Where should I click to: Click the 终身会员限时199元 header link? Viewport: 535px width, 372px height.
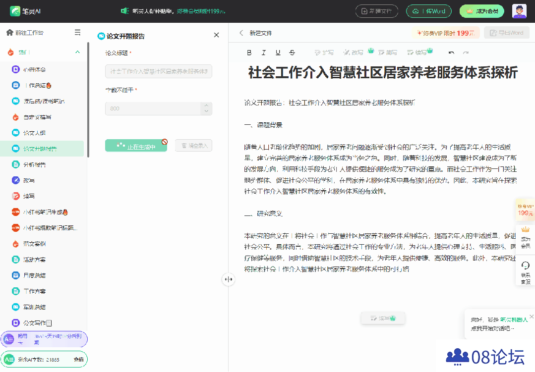coord(201,11)
